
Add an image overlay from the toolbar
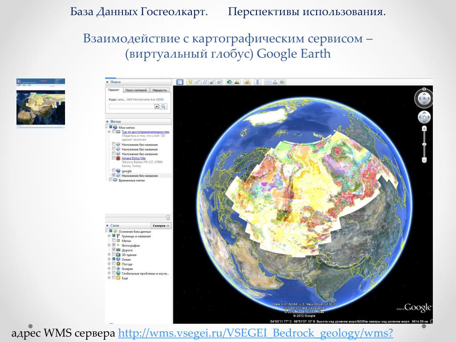click(212, 82)
